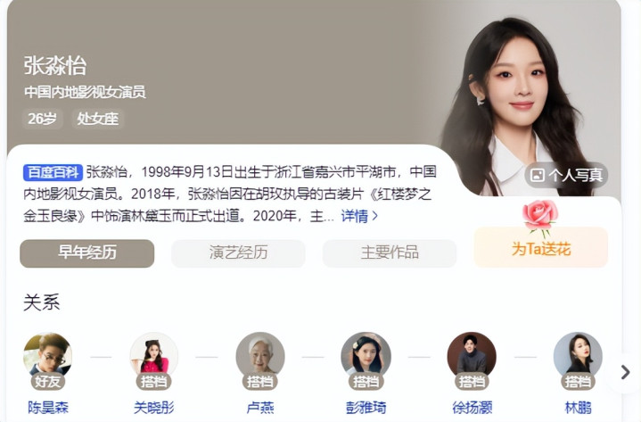Open 彭雅琦's avatar picture
The image size is (641, 422).
click(366, 356)
